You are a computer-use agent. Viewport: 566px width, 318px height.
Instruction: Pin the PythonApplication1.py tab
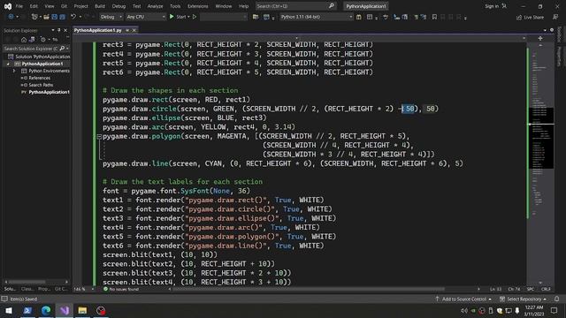[x=127, y=30]
